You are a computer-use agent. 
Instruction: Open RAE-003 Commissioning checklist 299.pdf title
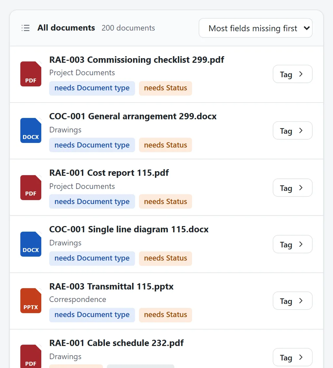pos(137,60)
